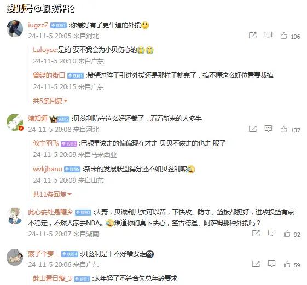Image resolution: width=307 pixels, height=285 pixels.
Task: Open iugzzZ user profile link
Action: 38,25
